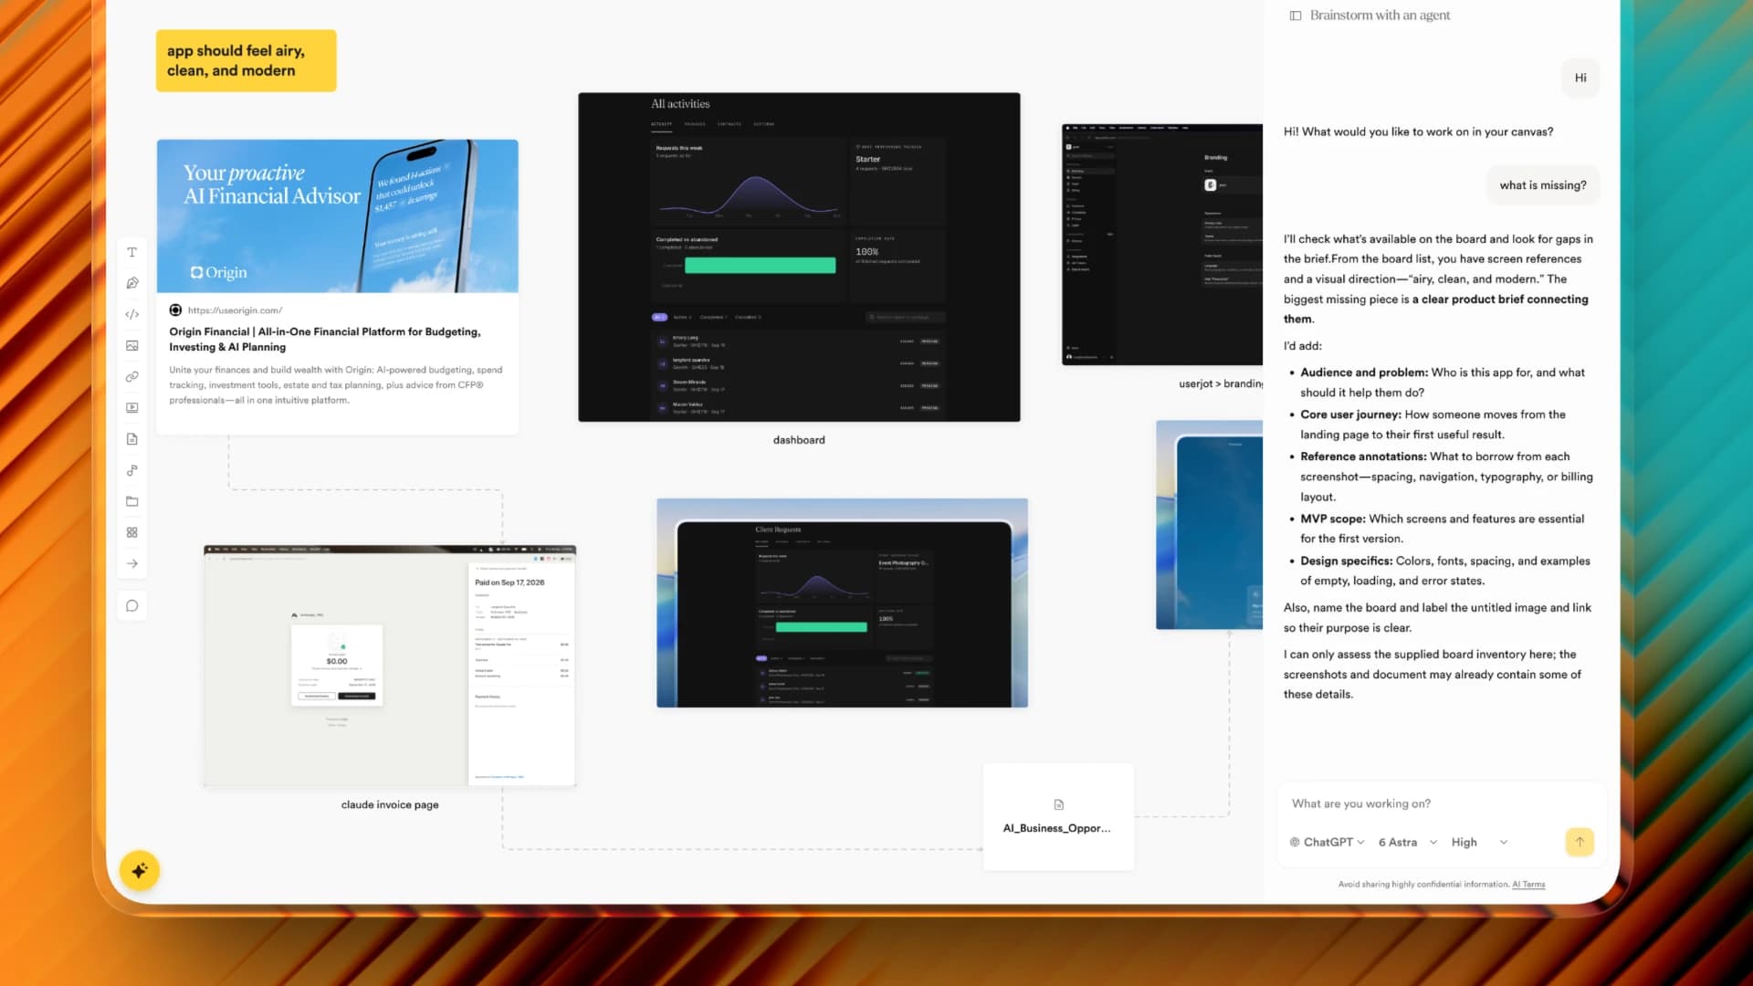The height and width of the screenshot is (986, 1753).
Task: Open the 6 Astra model dropdown
Action: pos(1408,842)
